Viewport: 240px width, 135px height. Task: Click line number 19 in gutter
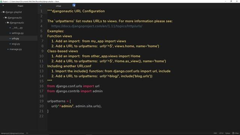(42, 101)
